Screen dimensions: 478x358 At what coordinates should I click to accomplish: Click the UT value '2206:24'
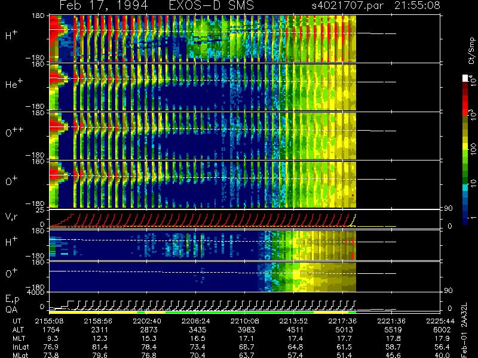tap(196, 321)
